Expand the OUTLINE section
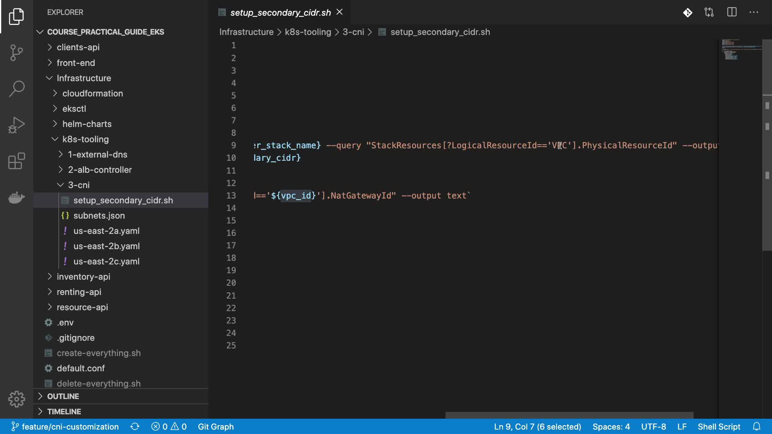Screen dimensions: 772x434 tap(63, 396)
